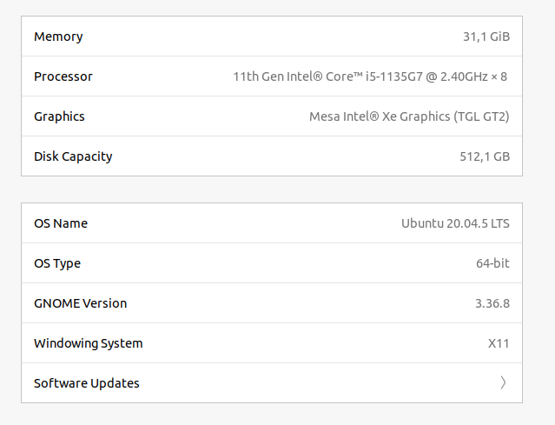Click the Graphics row label
Image resolution: width=555 pixels, height=425 pixels.
tap(59, 116)
